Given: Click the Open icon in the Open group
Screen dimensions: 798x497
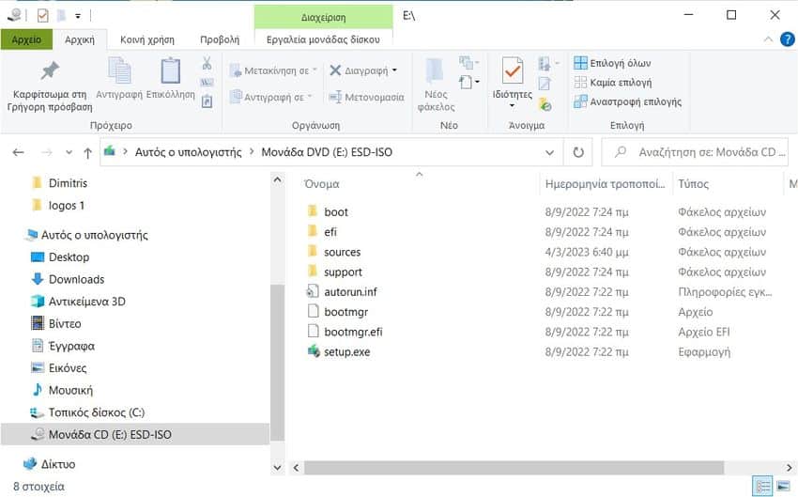Looking at the screenshot, I should pyautogui.click(x=547, y=64).
